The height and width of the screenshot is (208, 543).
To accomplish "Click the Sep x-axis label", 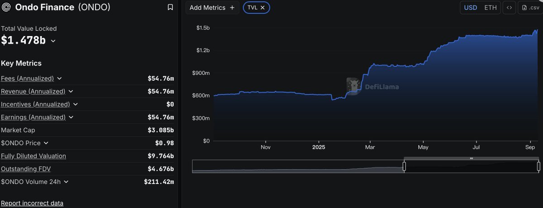I will (531, 147).
